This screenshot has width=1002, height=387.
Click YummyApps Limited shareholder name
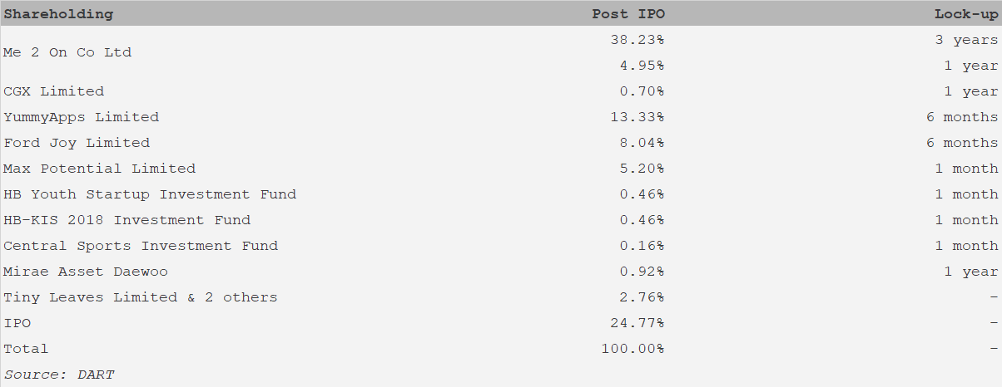click(x=82, y=117)
